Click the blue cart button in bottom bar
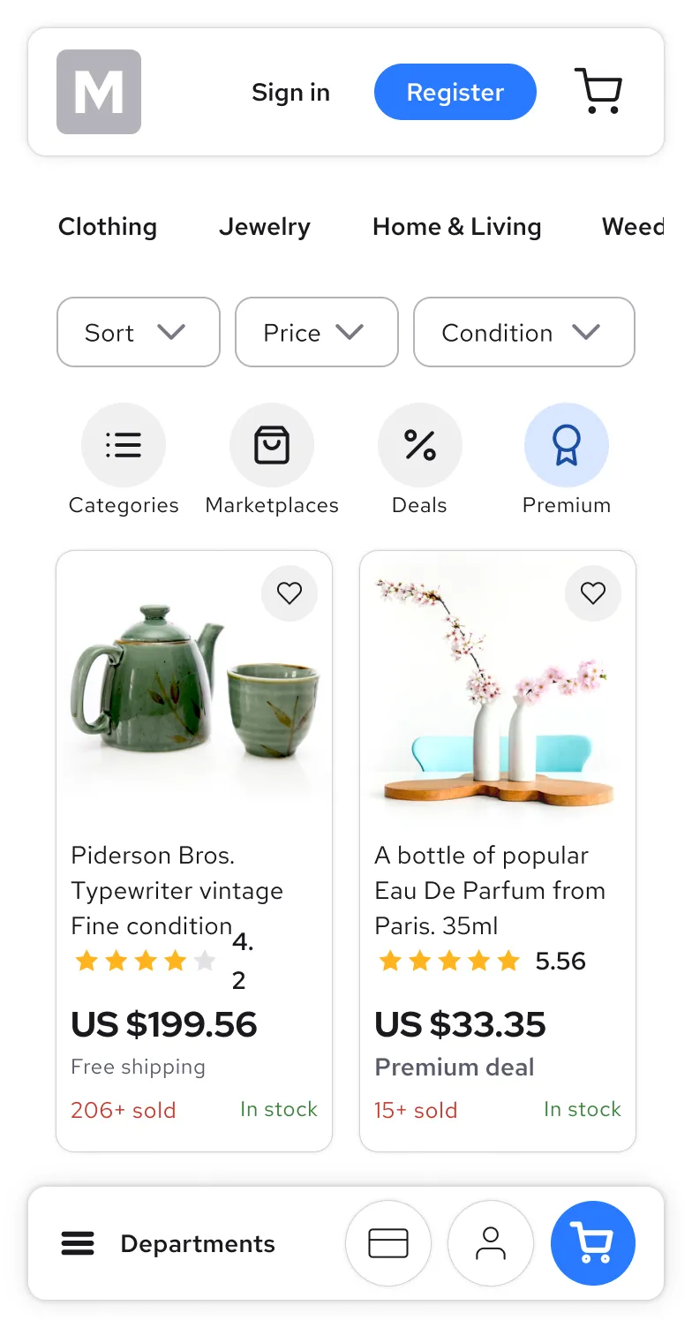This screenshot has height=1328, width=692. (593, 1243)
